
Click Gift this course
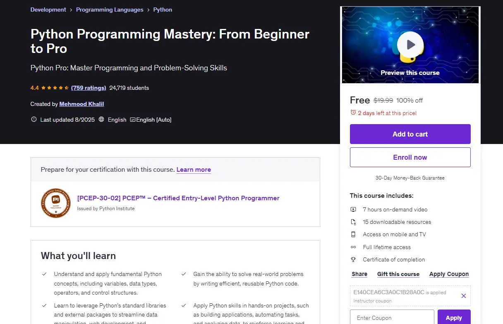pos(398,274)
